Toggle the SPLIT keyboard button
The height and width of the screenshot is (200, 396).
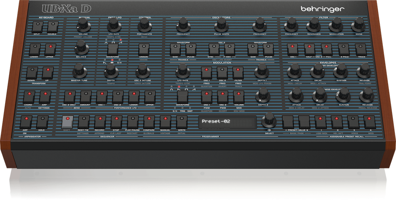[x=38, y=27]
